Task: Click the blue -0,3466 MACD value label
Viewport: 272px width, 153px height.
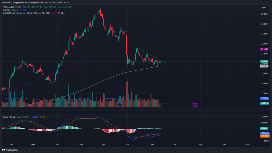Action: pos(265,133)
